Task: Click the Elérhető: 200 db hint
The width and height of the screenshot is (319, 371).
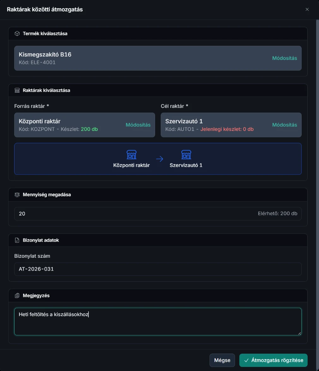Action: coord(278,213)
